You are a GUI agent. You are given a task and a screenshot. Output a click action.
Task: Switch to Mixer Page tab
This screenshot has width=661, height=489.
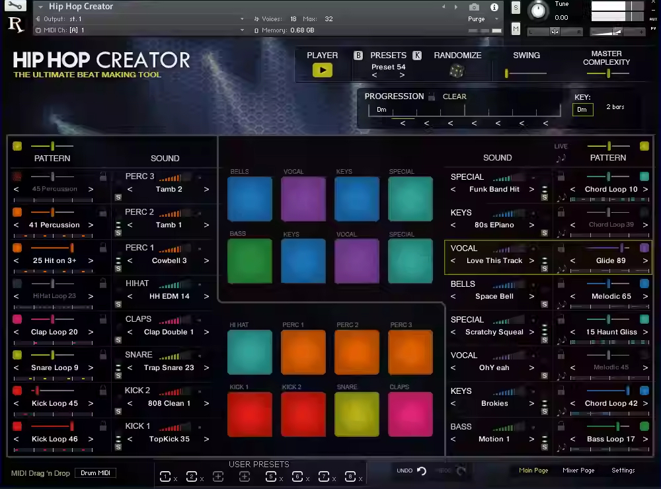point(578,470)
